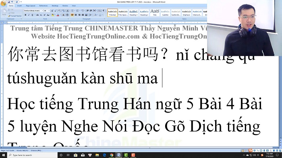Open the Review tab
Viewport: 282px width, 158px height.
pos(65,6)
